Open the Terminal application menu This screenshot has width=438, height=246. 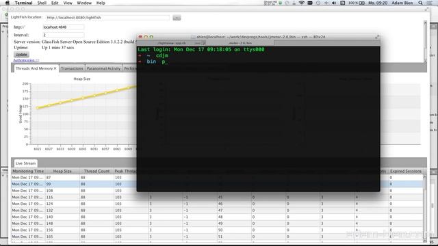23,3
